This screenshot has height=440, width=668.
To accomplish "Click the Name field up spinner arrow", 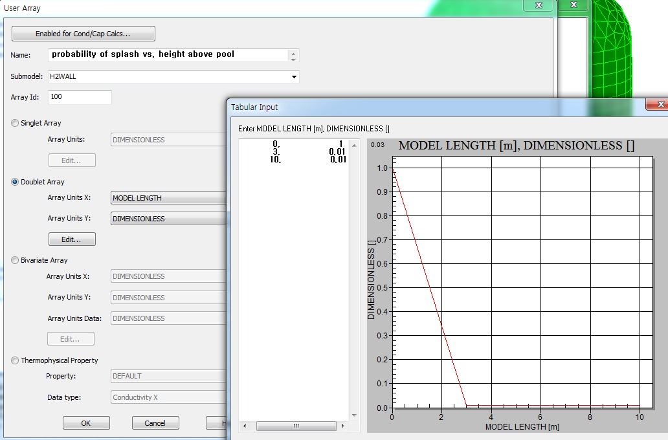I will (294, 52).
